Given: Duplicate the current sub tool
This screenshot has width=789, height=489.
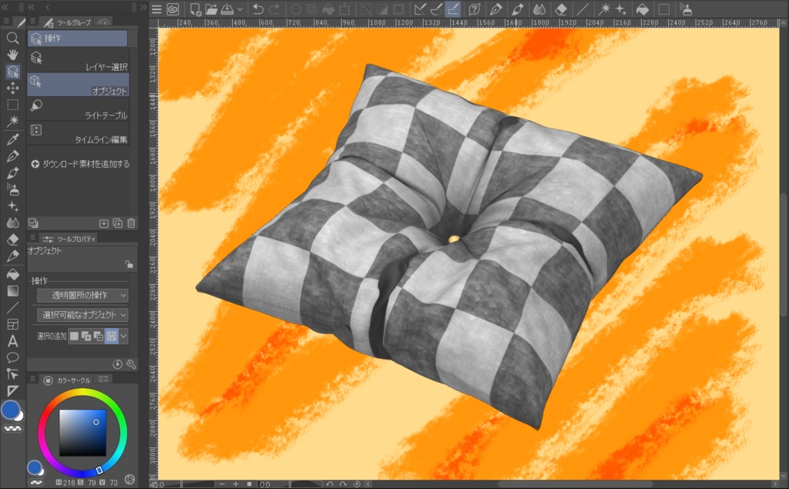Looking at the screenshot, I should pyautogui.click(x=118, y=223).
